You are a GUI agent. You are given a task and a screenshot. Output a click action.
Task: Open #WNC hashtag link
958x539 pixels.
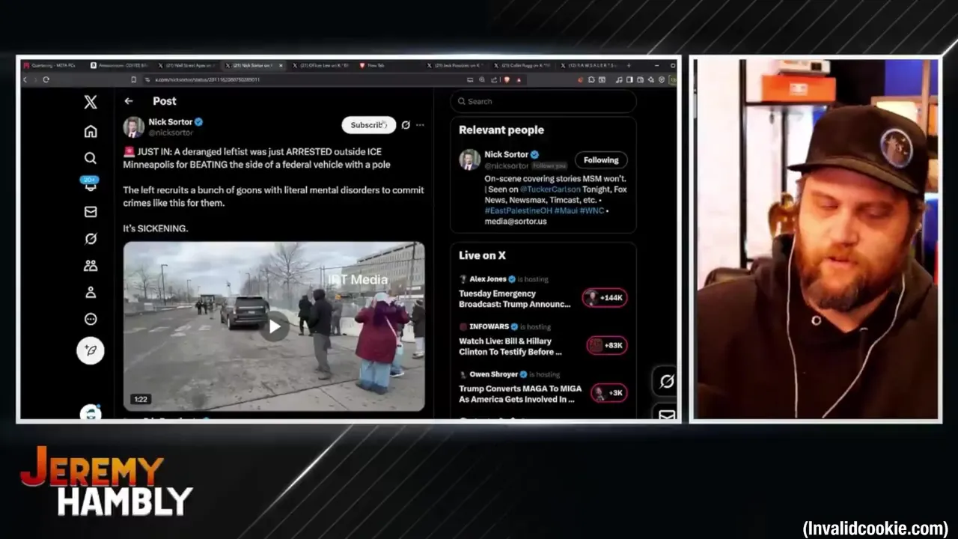click(x=592, y=211)
